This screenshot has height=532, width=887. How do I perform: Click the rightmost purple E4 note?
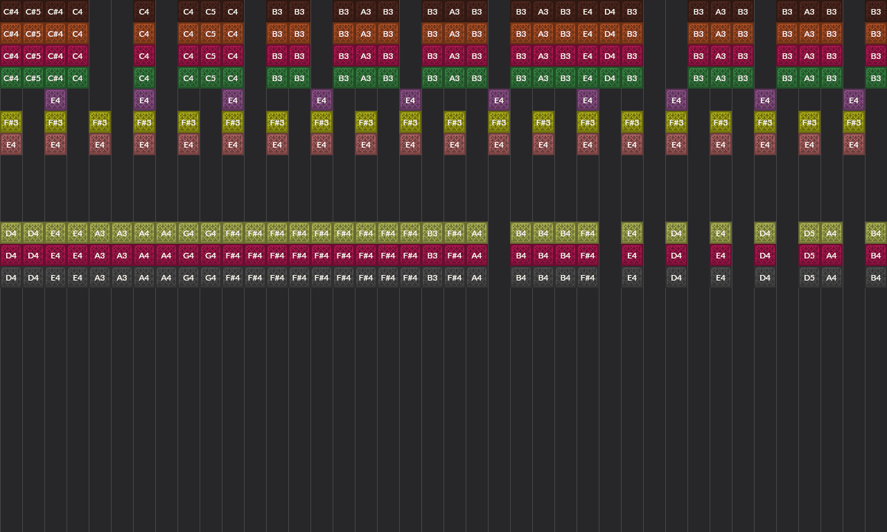tap(854, 100)
